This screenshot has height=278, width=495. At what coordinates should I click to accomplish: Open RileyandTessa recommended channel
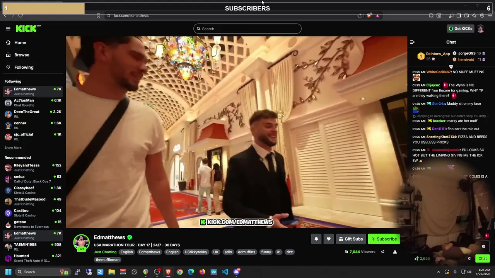33,167
